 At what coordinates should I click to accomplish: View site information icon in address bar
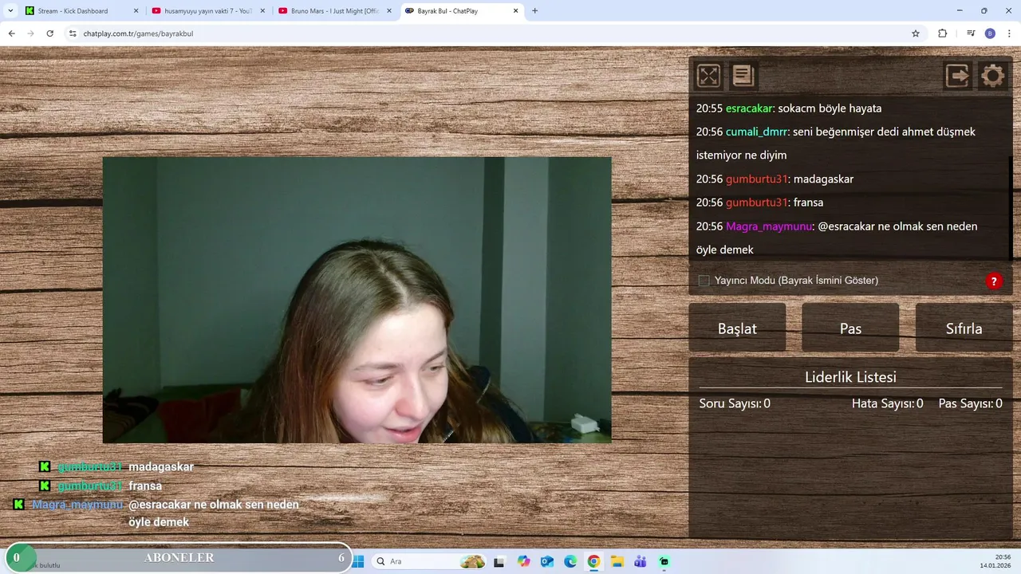73,33
